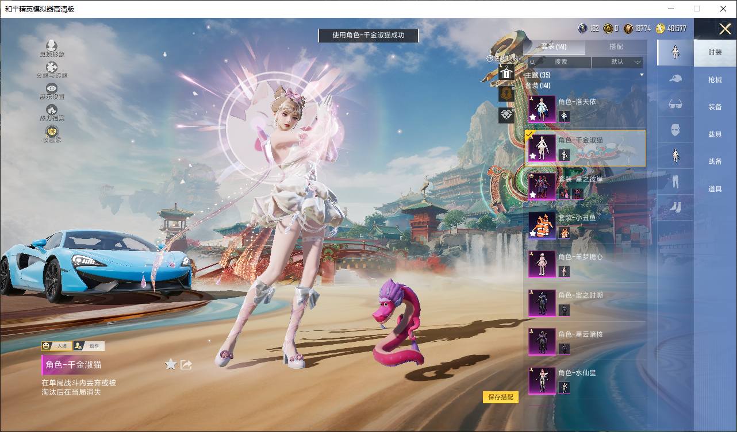
Task: Select the glasses category icon
Action: coord(675,105)
